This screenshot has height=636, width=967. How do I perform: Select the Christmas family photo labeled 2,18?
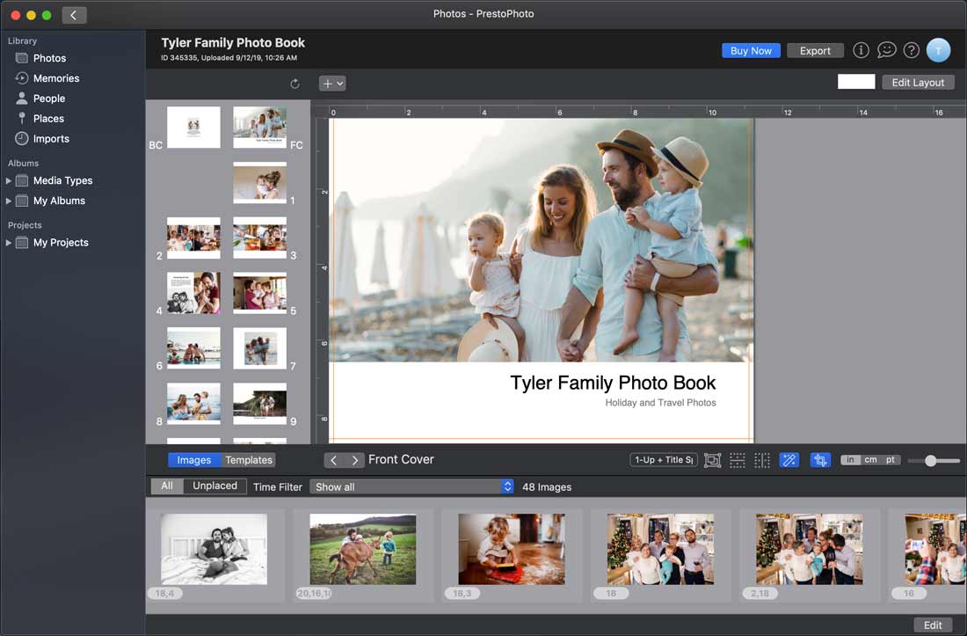pos(809,549)
